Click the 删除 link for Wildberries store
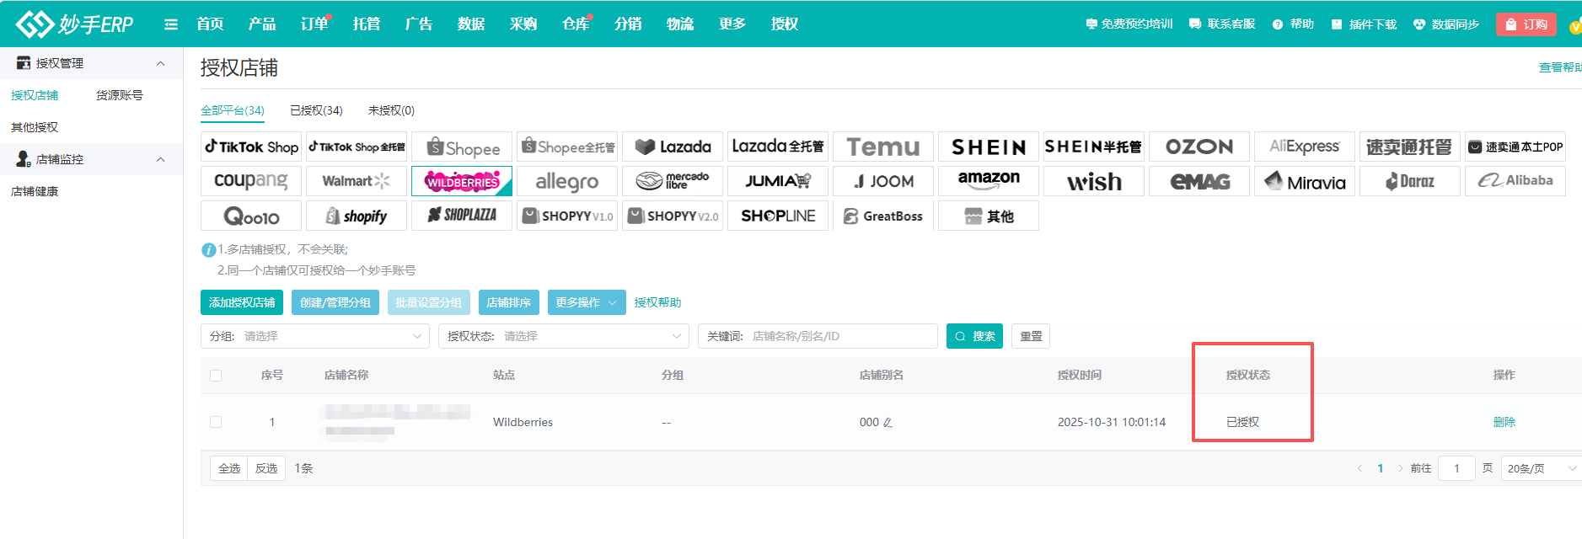The width and height of the screenshot is (1582, 539). (1504, 422)
